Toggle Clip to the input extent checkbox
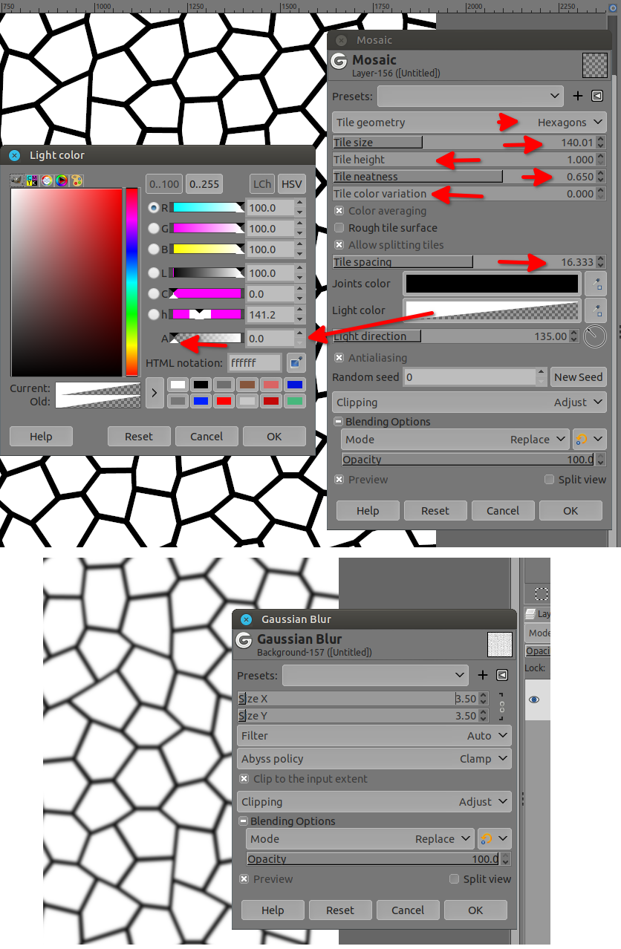 tap(244, 779)
